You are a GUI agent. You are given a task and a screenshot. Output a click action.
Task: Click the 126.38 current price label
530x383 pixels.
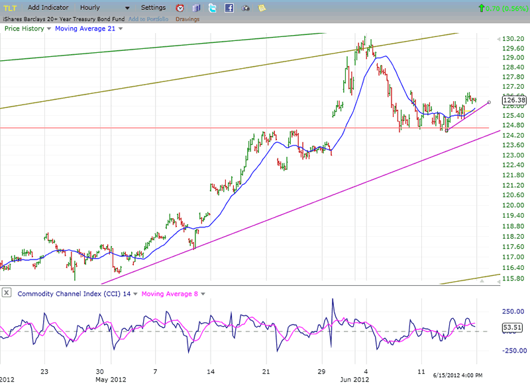(x=514, y=101)
